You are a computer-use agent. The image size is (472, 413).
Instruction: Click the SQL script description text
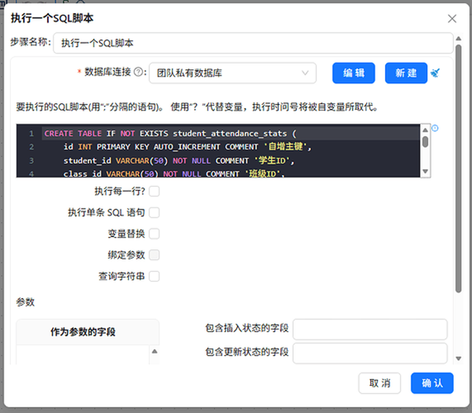point(197,107)
